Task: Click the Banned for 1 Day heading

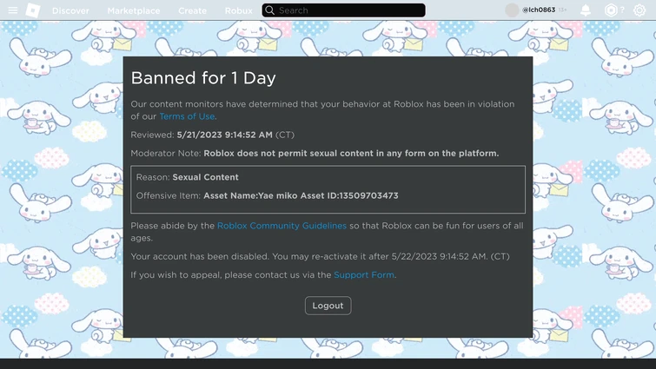Action: pyautogui.click(x=203, y=78)
